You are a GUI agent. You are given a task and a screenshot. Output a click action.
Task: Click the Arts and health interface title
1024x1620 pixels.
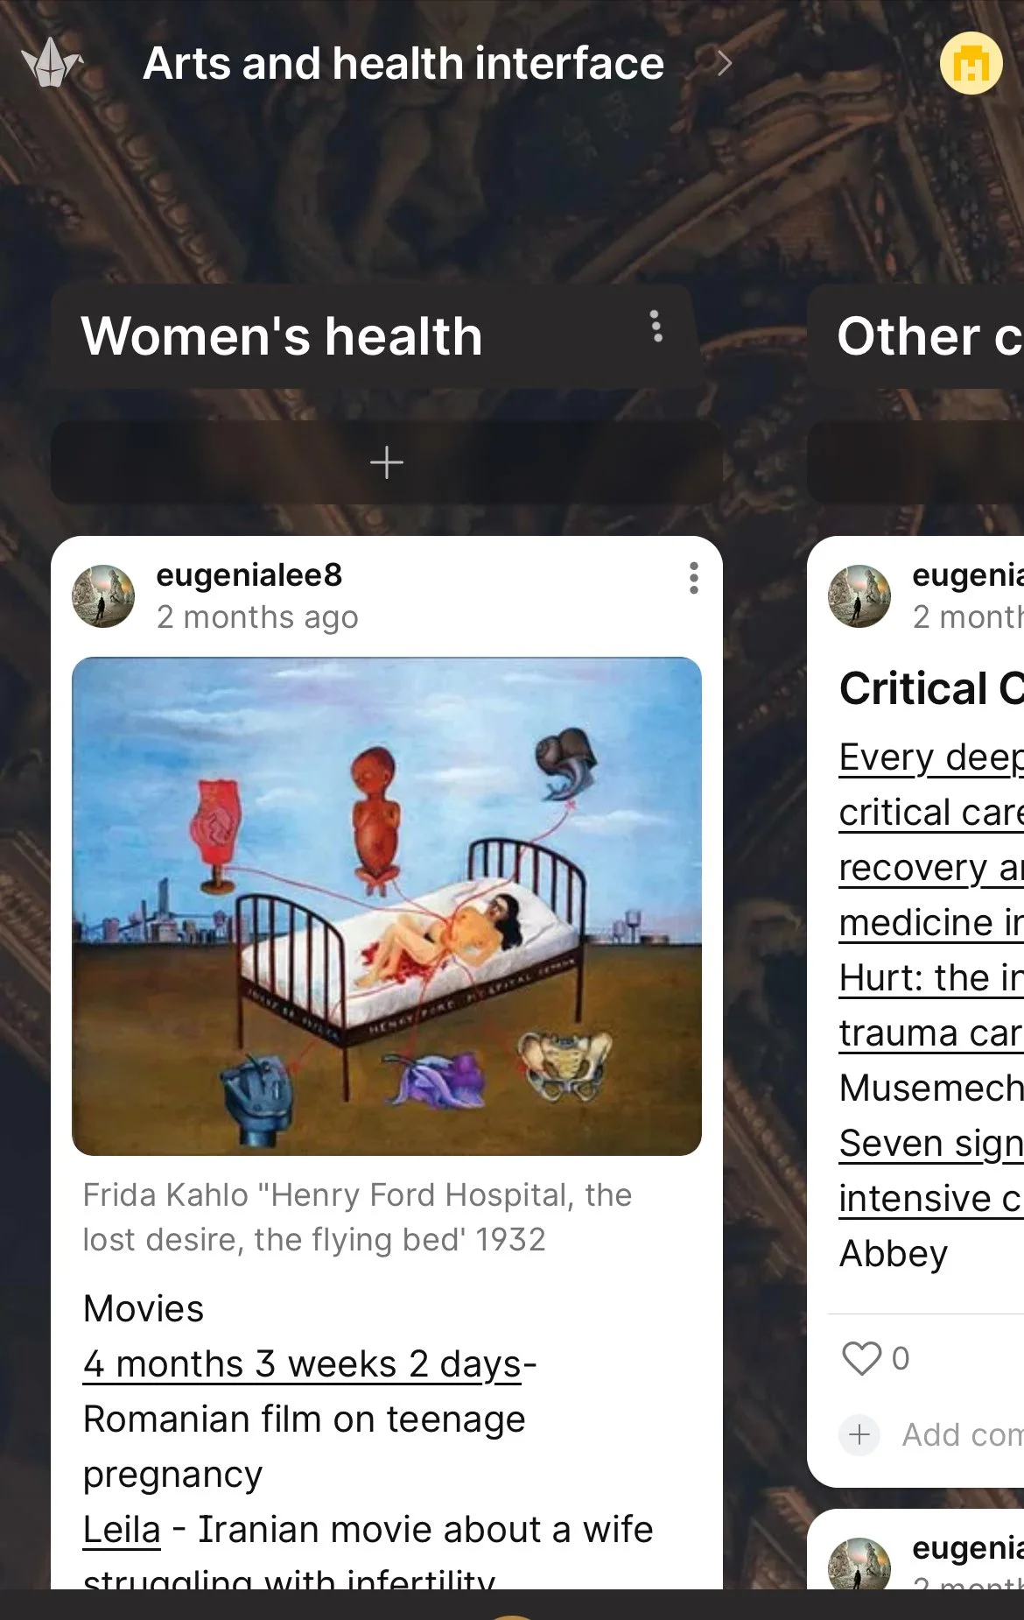click(x=403, y=63)
